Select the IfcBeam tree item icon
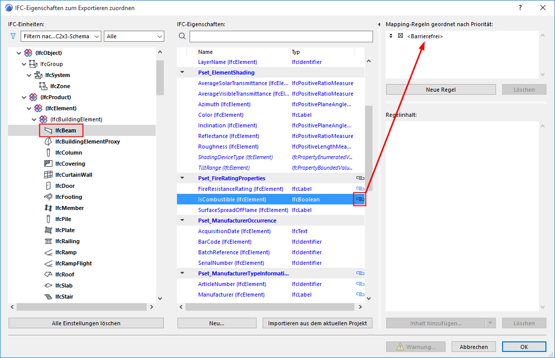Viewport: 555px width, 358px height. point(48,130)
